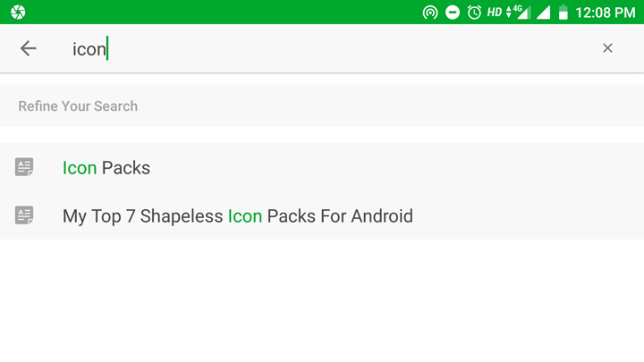Tap the alarm clock status icon

tap(474, 13)
